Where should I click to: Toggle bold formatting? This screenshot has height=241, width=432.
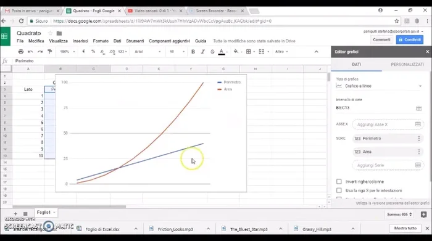pyautogui.click(x=193, y=51)
